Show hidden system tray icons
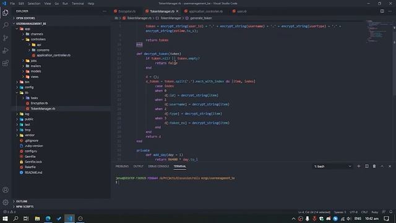This screenshot has height=223, width=396. (x=293, y=219)
